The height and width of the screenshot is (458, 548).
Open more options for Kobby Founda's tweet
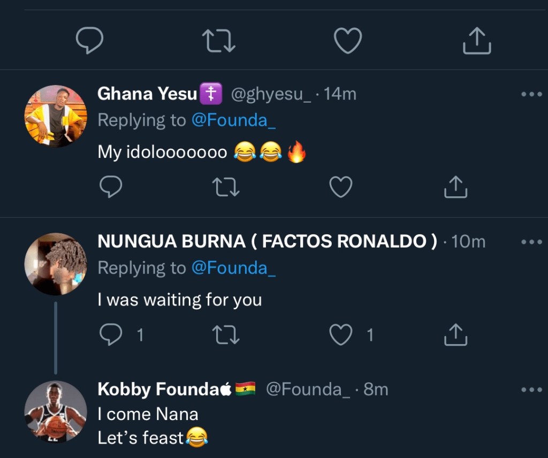point(531,390)
